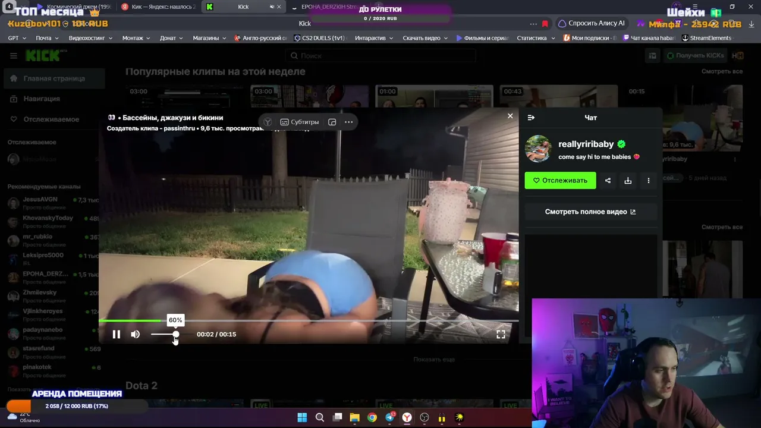Image resolution: width=761 pixels, height=428 pixels.
Task: Click the Получить KICKs button
Action: (x=695, y=56)
